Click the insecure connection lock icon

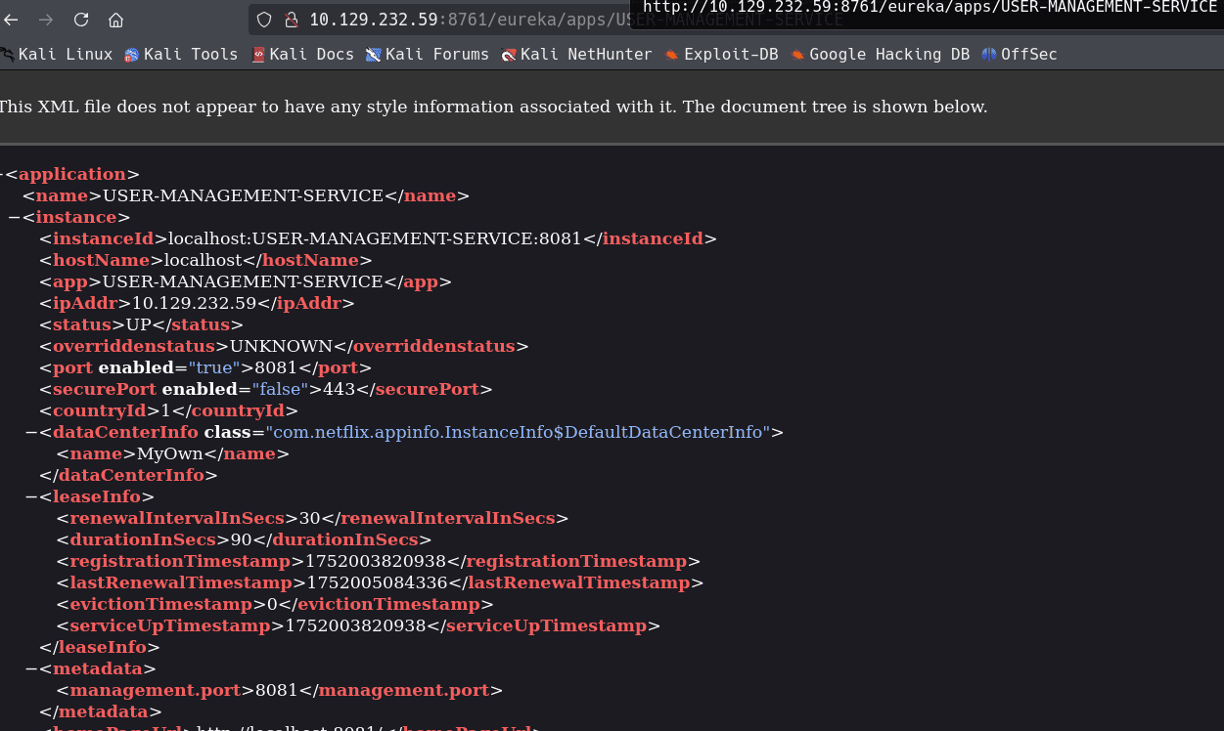290,20
